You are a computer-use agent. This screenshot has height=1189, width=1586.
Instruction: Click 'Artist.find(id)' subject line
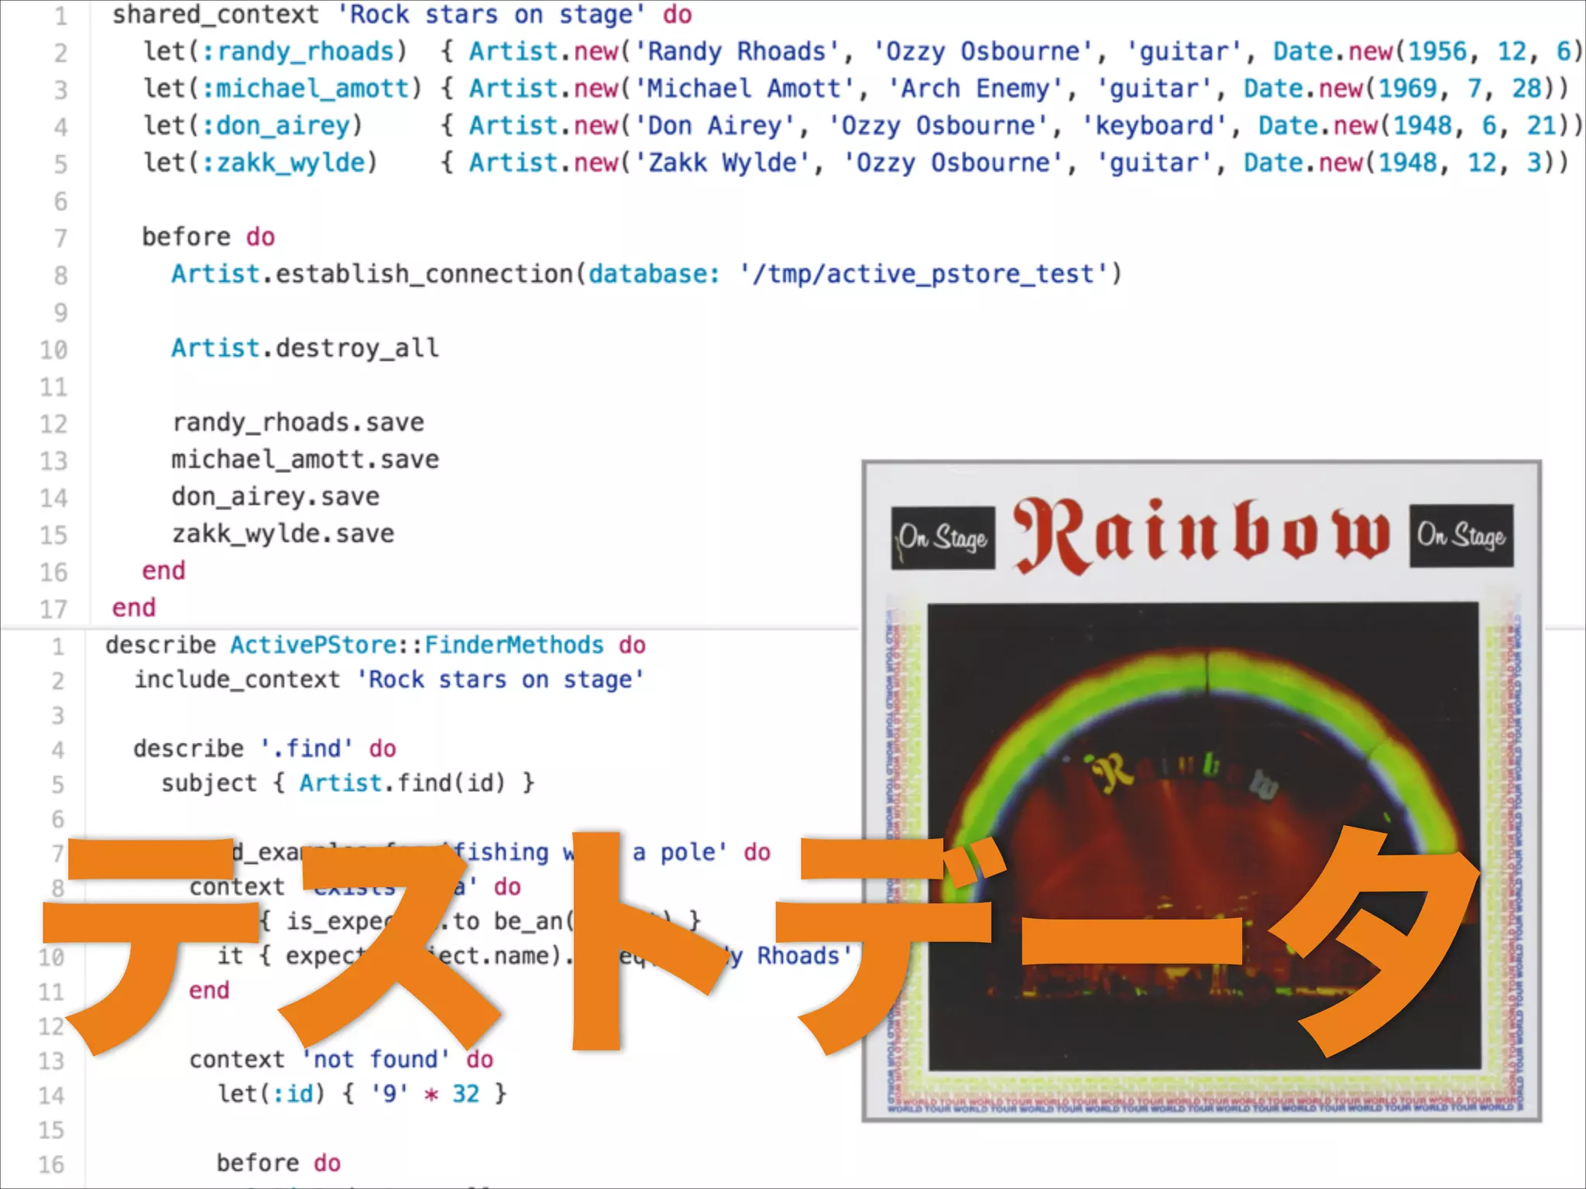pyautogui.click(x=348, y=783)
